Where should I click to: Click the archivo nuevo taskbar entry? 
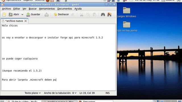pyautogui.click(x=59, y=101)
